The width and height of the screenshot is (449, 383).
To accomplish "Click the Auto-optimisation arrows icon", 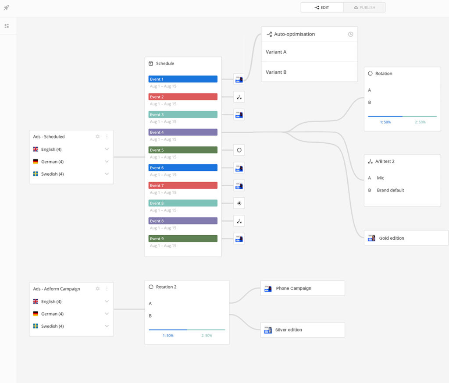I will tap(269, 34).
